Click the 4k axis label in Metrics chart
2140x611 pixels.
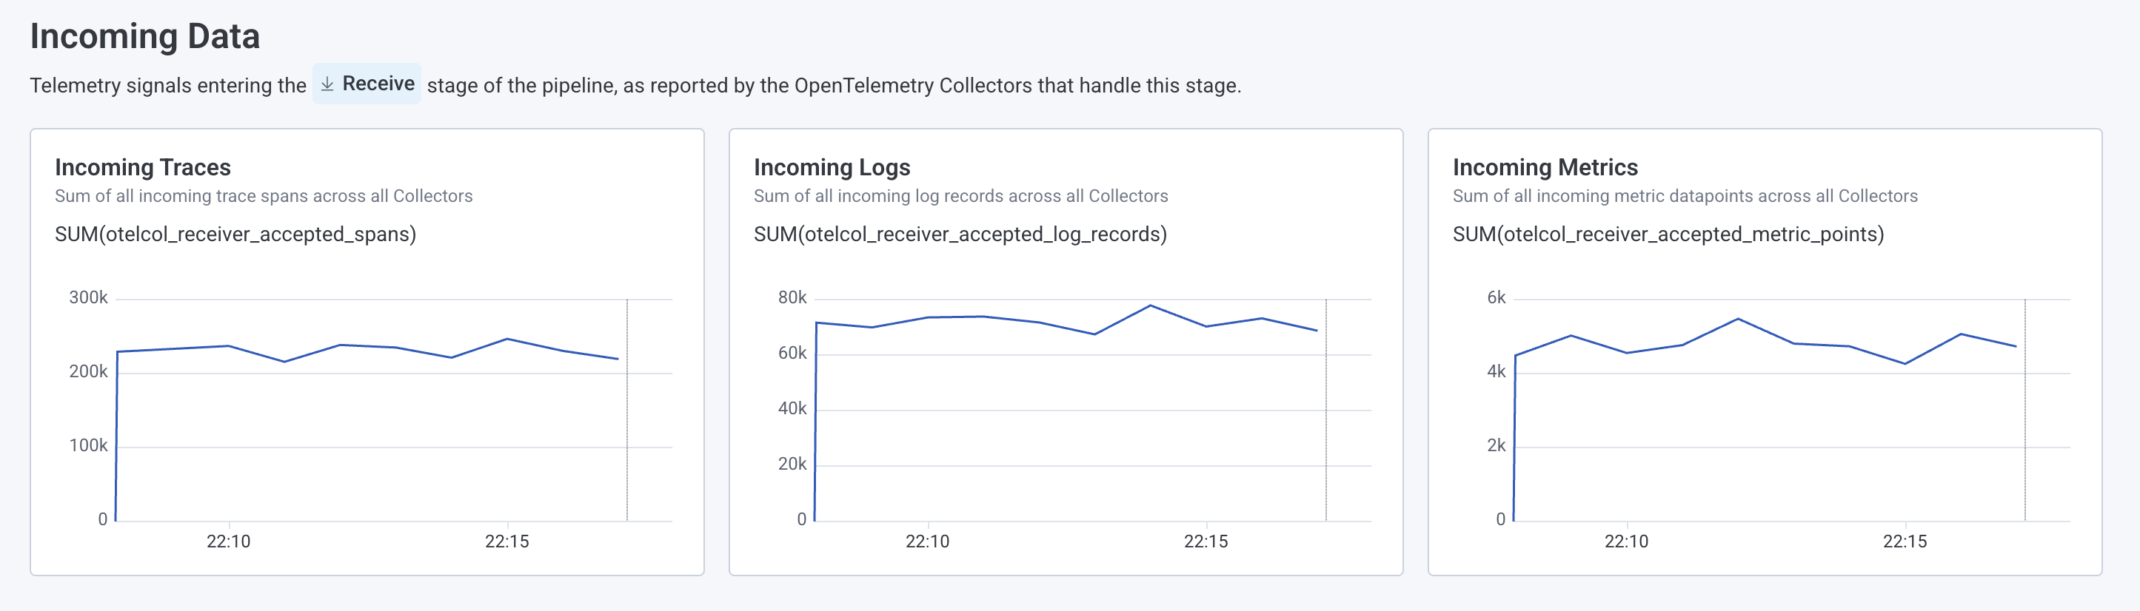pyautogui.click(x=1497, y=371)
